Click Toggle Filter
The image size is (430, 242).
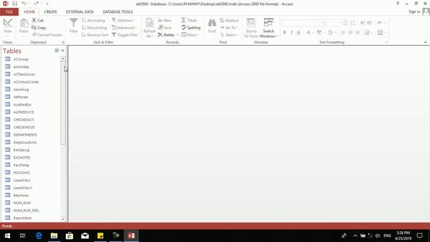click(x=125, y=35)
